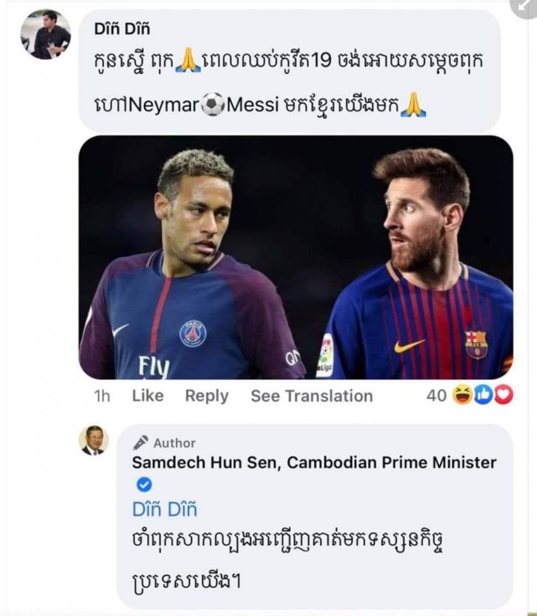Click the red heart reaction icon
This screenshot has height=616, width=537.
coord(503,395)
